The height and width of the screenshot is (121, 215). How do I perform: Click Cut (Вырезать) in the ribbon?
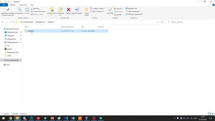pyautogui.click(x=35, y=8)
